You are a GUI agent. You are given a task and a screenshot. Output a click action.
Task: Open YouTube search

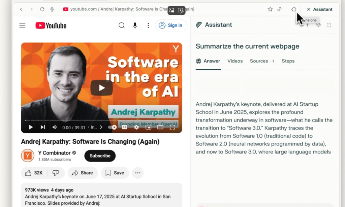[x=122, y=26]
